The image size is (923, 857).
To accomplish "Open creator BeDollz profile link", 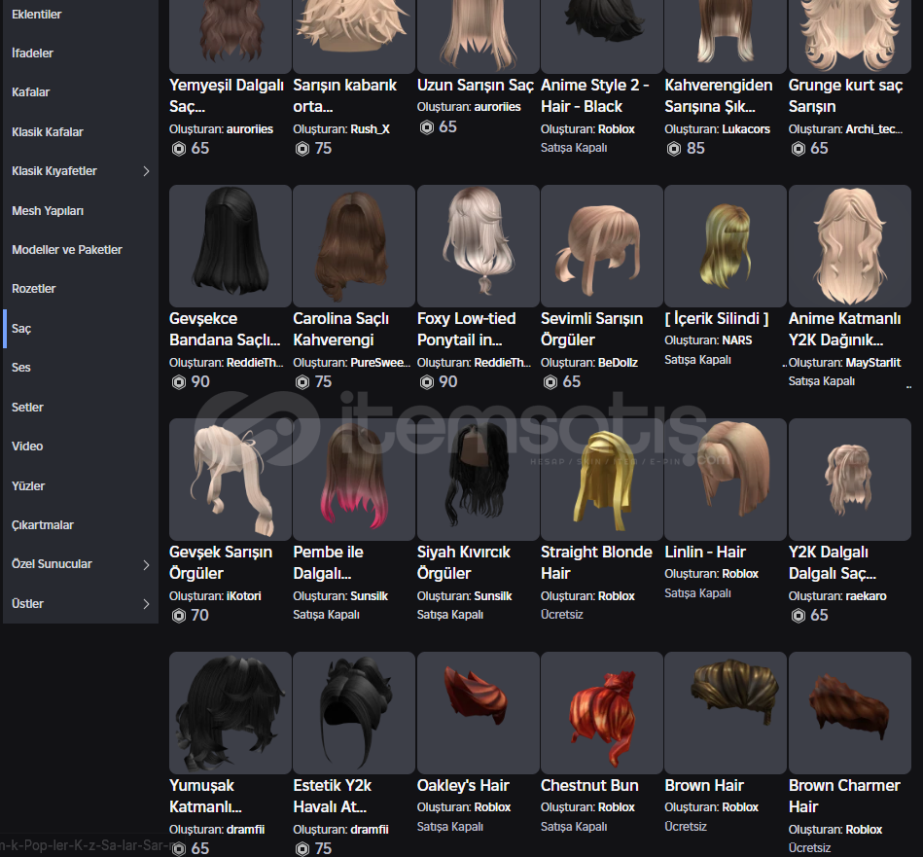I will tap(618, 363).
